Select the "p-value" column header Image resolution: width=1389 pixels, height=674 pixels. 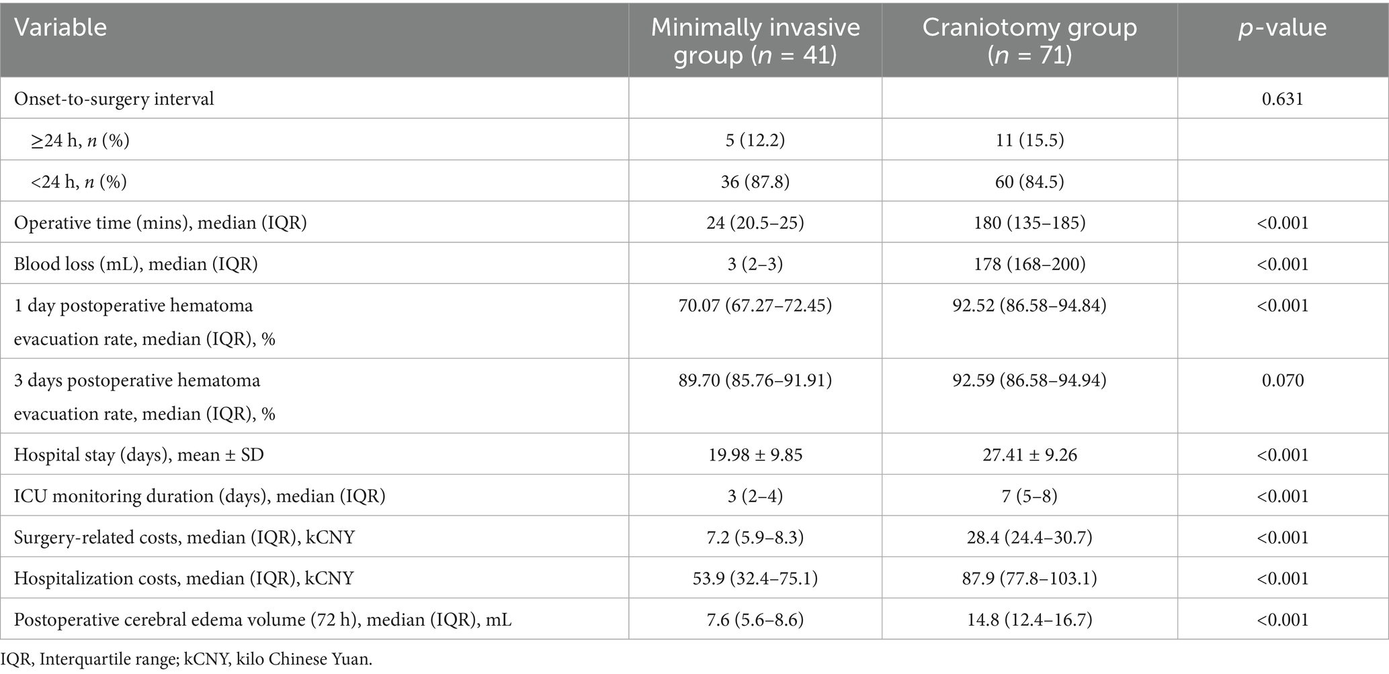(x=1282, y=28)
